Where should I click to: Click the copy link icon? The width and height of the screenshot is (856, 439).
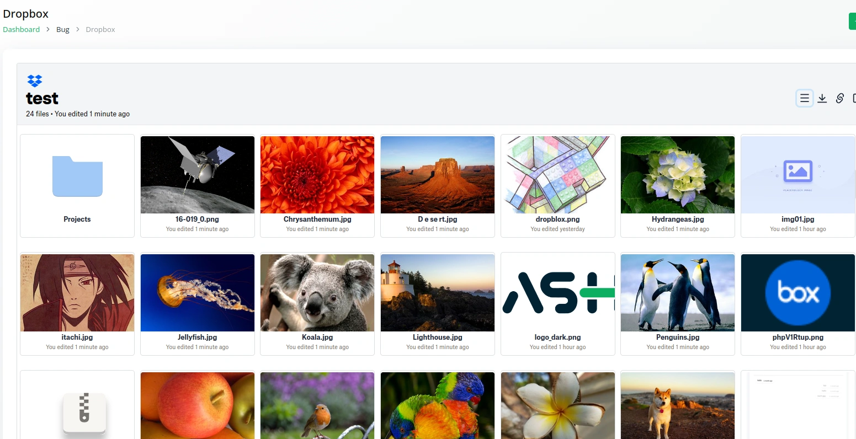click(840, 98)
